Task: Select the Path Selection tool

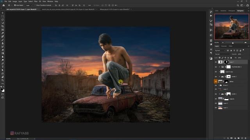Action: click(x=3, y=70)
